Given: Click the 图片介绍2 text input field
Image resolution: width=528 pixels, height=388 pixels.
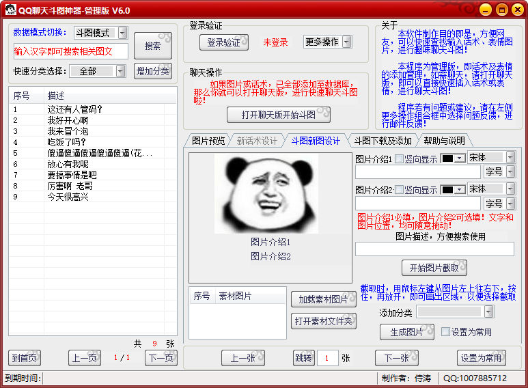Looking at the screenshot, I should (x=417, y=204).
